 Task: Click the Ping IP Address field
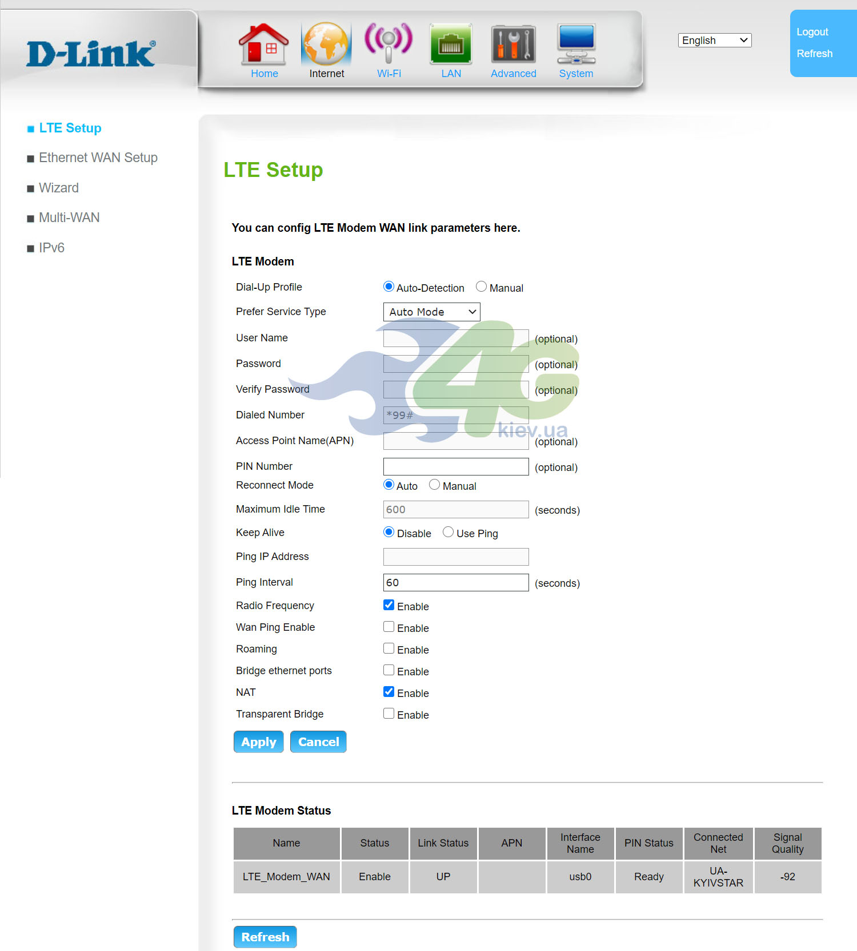point(456,557)
